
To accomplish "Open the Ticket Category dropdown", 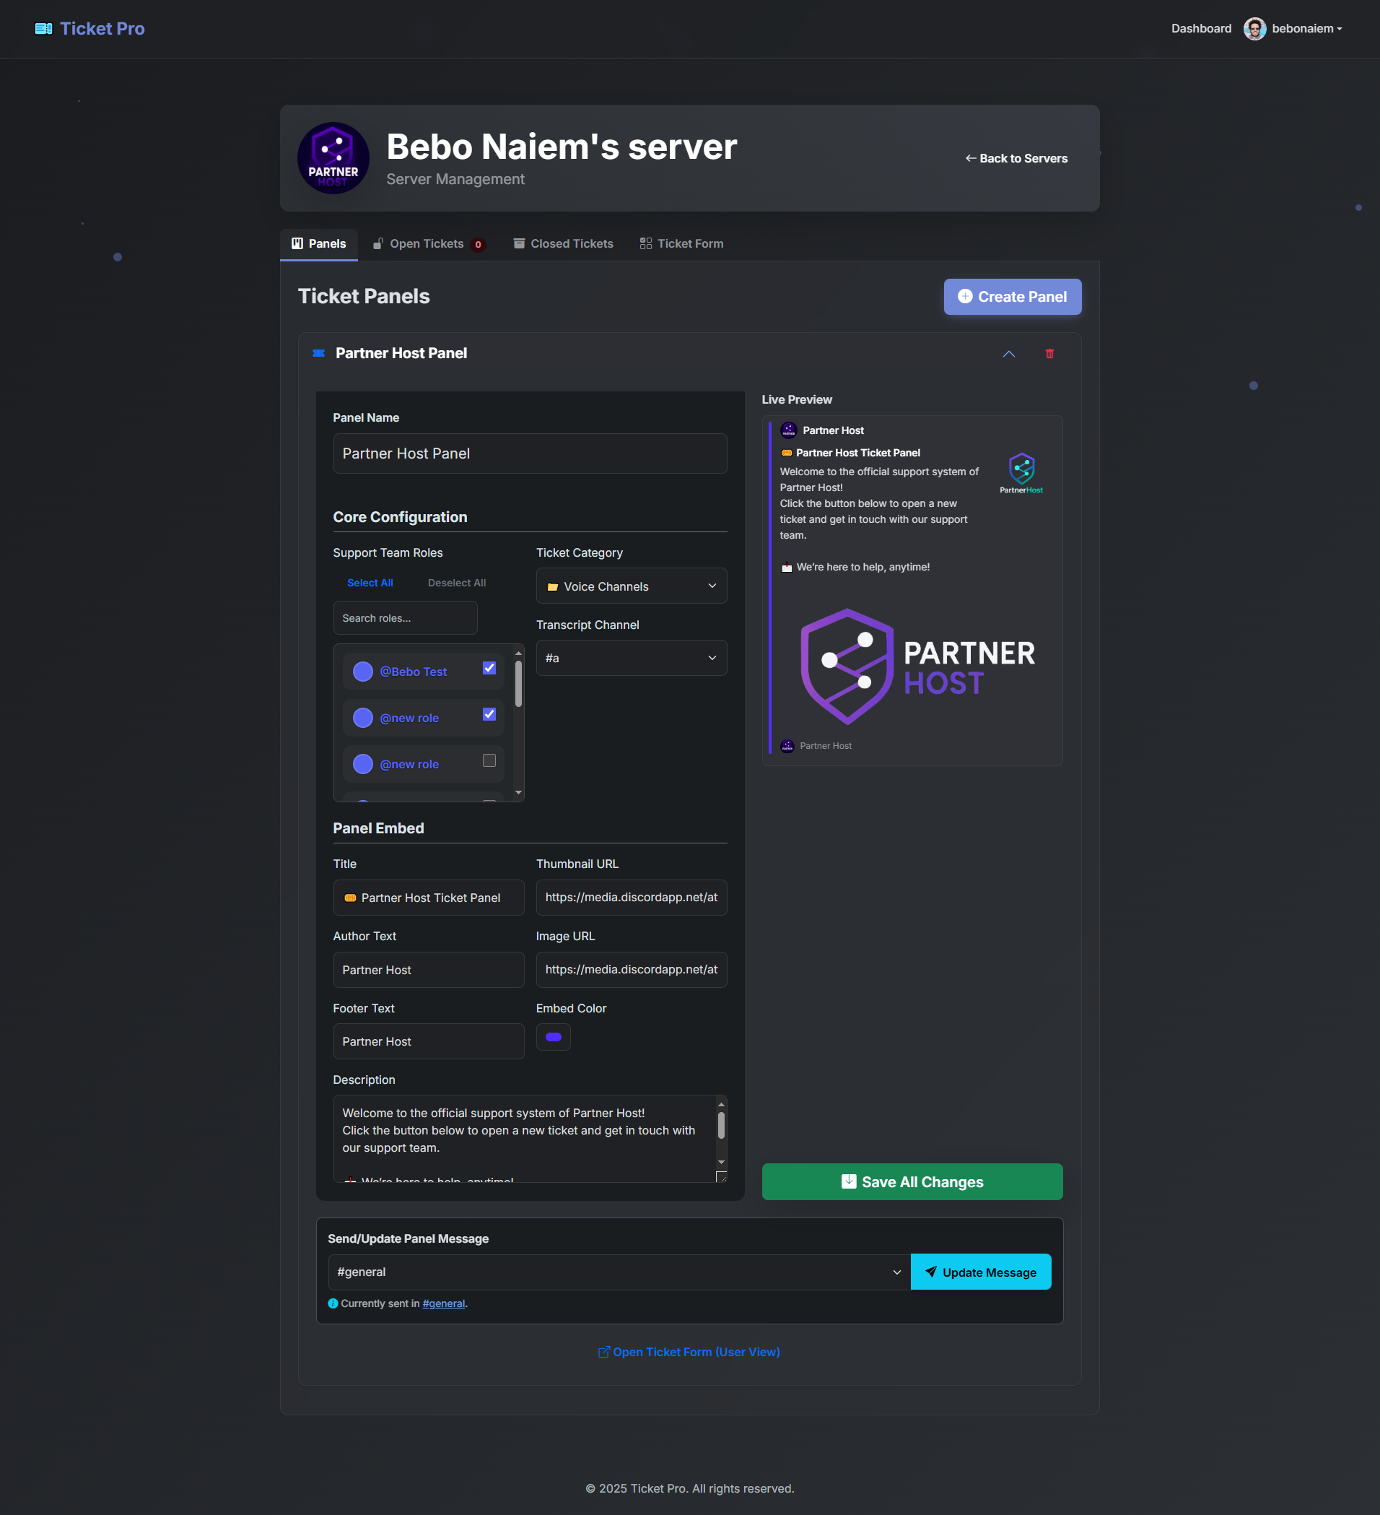I will [x=631, y=586].
